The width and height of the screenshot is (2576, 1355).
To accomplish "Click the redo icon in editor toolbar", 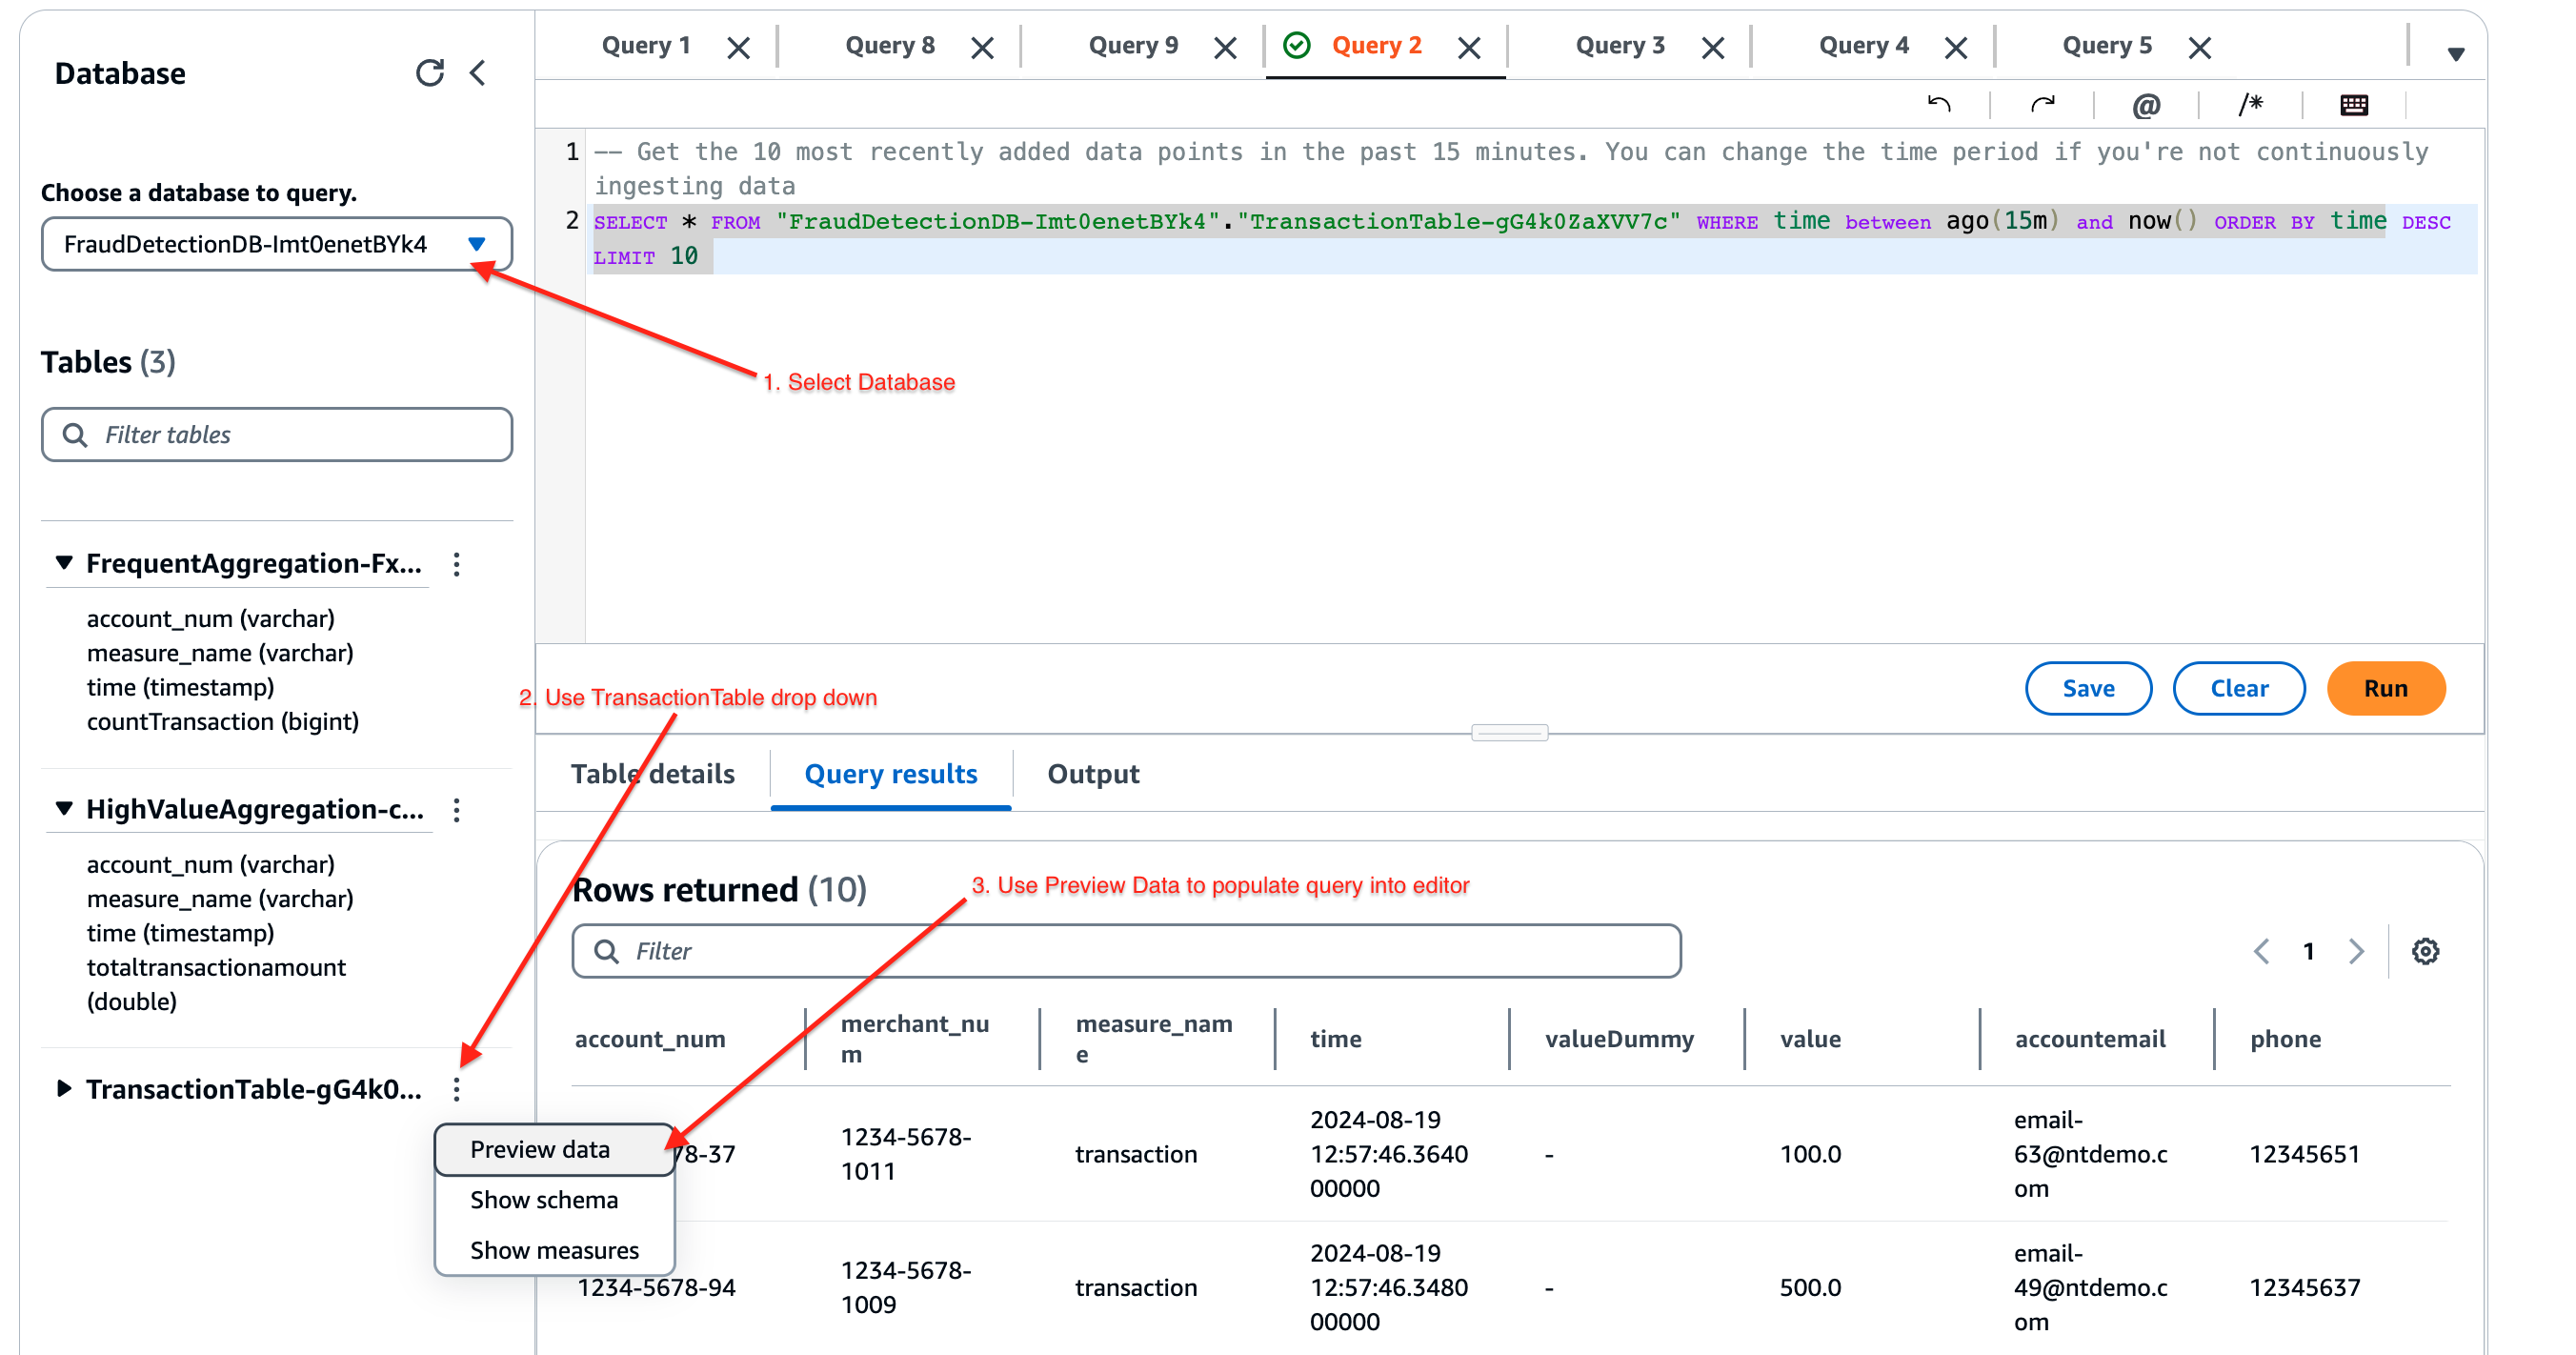I will 2042,104.
